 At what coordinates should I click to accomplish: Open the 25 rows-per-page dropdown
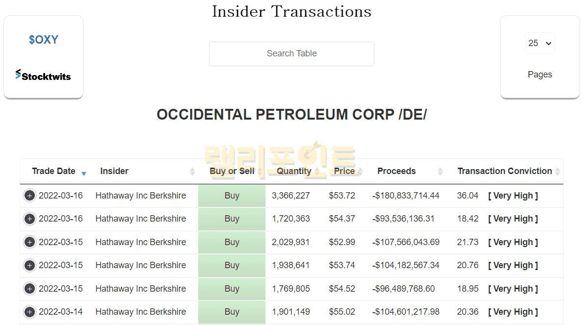(540, 43)
